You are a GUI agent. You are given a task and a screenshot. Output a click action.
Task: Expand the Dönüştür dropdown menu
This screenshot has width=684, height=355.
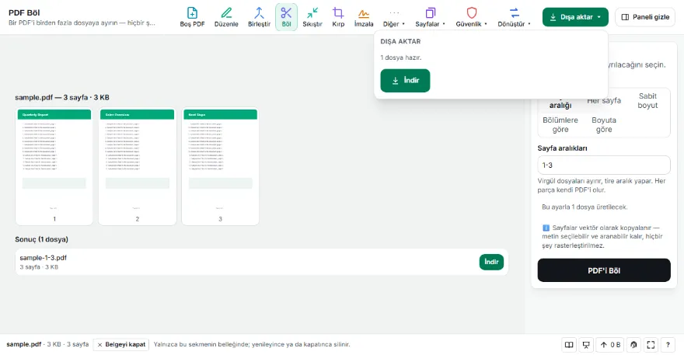pos(514,17)
